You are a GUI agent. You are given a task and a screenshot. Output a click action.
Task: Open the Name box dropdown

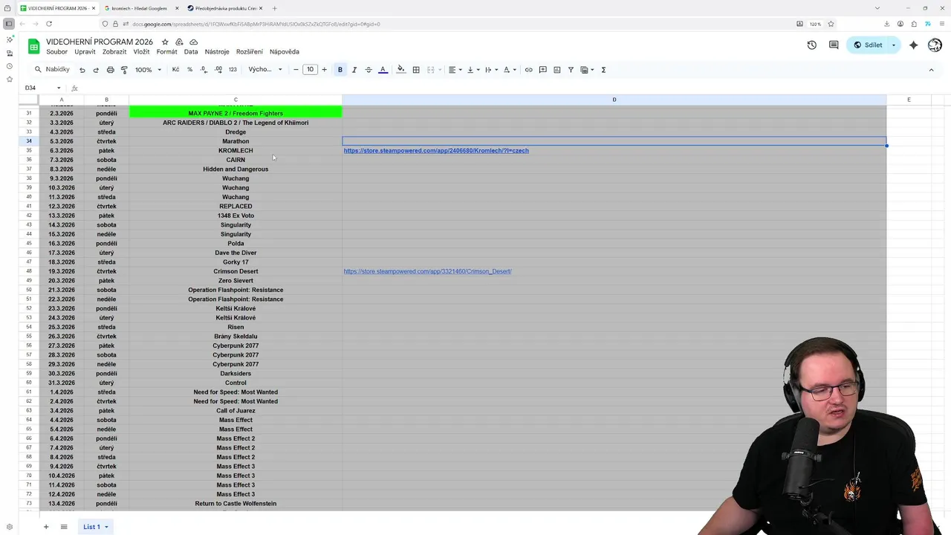pyautogui.click(x=59, y=88)
